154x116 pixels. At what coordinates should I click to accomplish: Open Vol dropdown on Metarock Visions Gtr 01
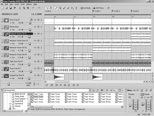[10, 37]
